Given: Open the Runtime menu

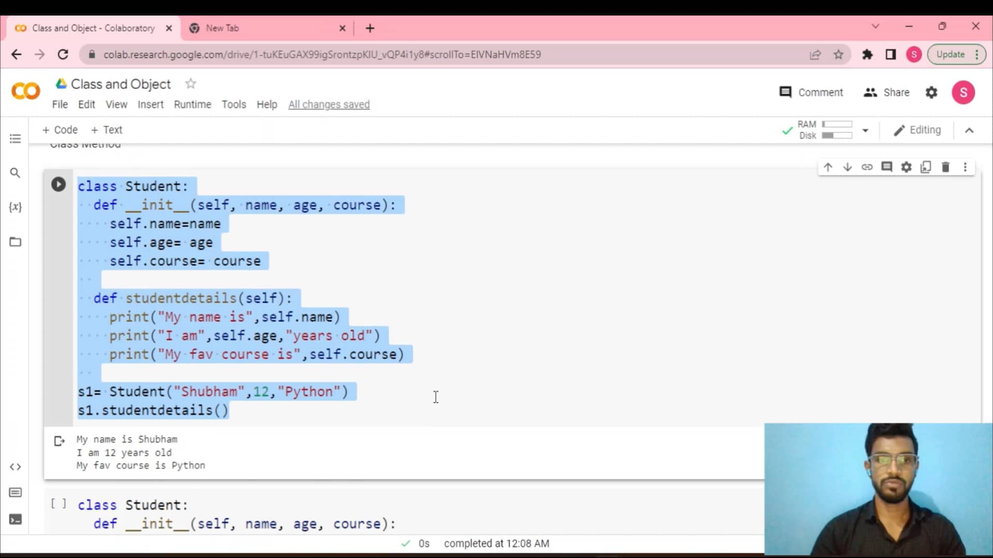Looking at the screenshot, I should [192, 104].
